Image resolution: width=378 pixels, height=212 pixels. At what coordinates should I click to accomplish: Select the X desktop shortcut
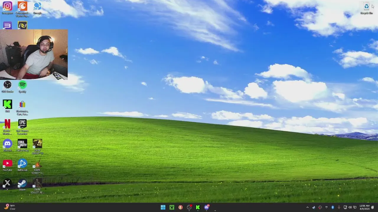tap(7, 185)
